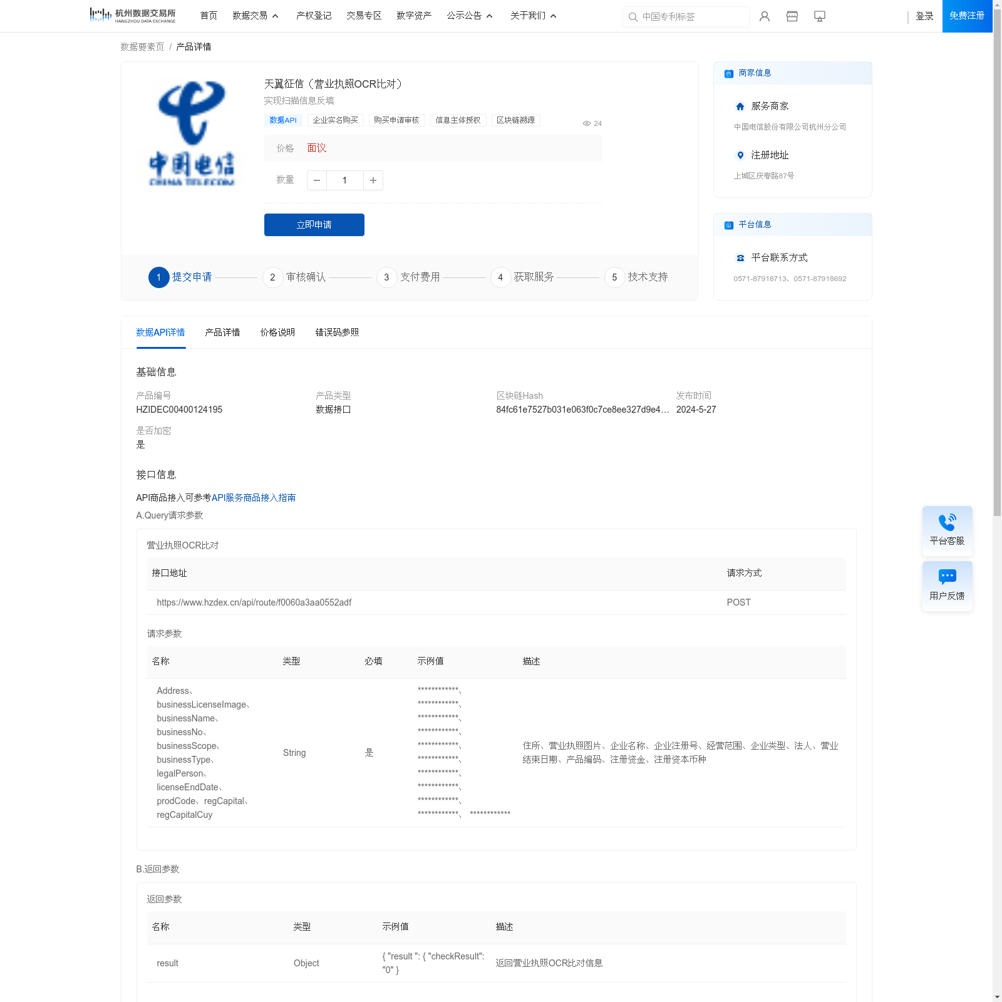Screen dimensions: 1002x1002
Task: Click 登录 link in header
Action: pyautogui.click(x=924, y=16)
